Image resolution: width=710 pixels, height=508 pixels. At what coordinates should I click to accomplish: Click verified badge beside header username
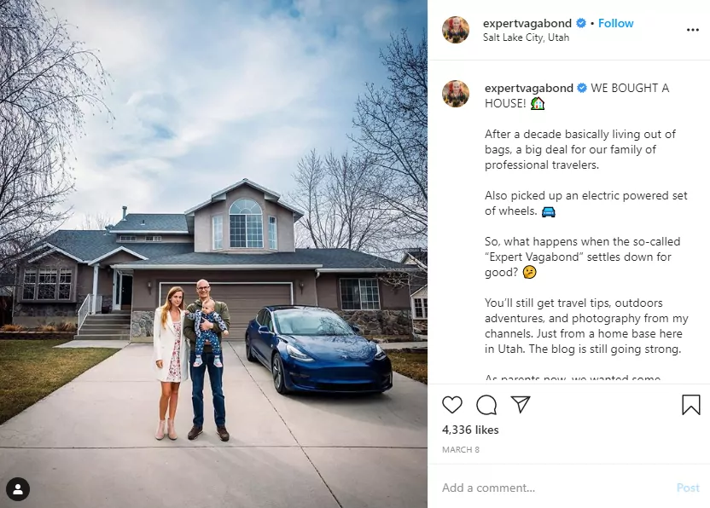click(x=581, y=23)
